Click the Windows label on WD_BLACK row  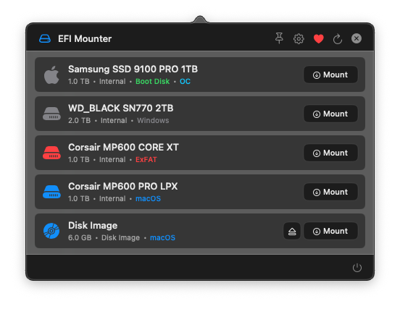(x=153, y=121)
